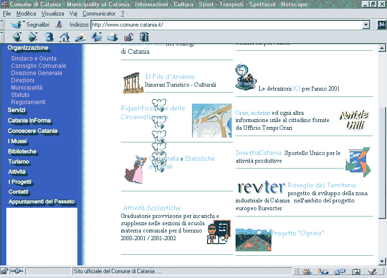Click the Netscape N logo

(x=381, y=25)
